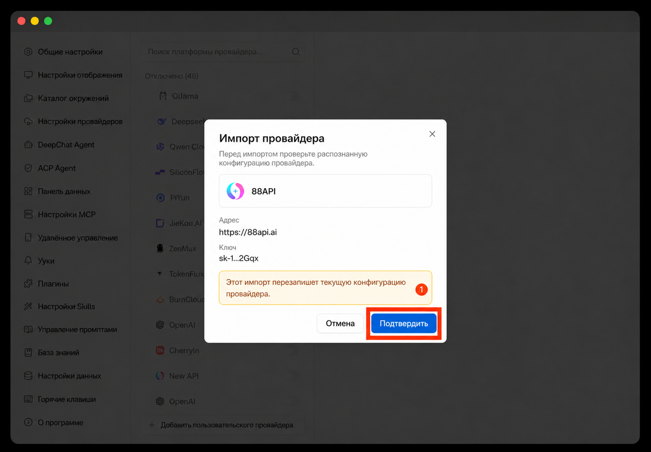Click the monitor icon for Настройки отображения
Viewport: 651px width, 452px height.
[28, 75]
